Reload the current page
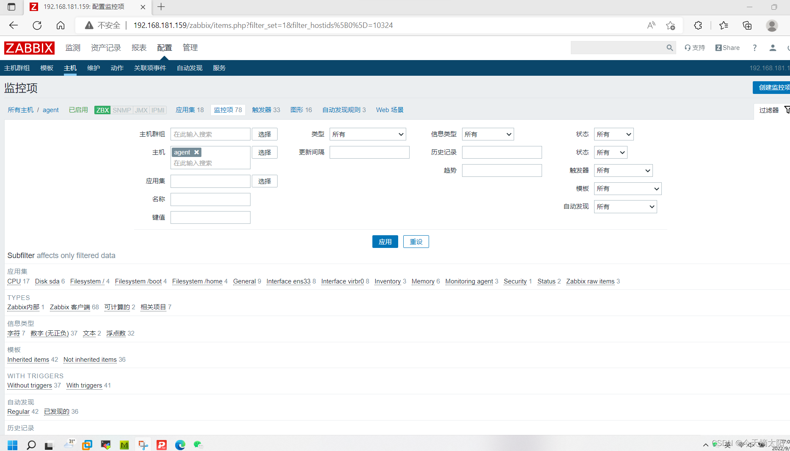 coord(37,25)
